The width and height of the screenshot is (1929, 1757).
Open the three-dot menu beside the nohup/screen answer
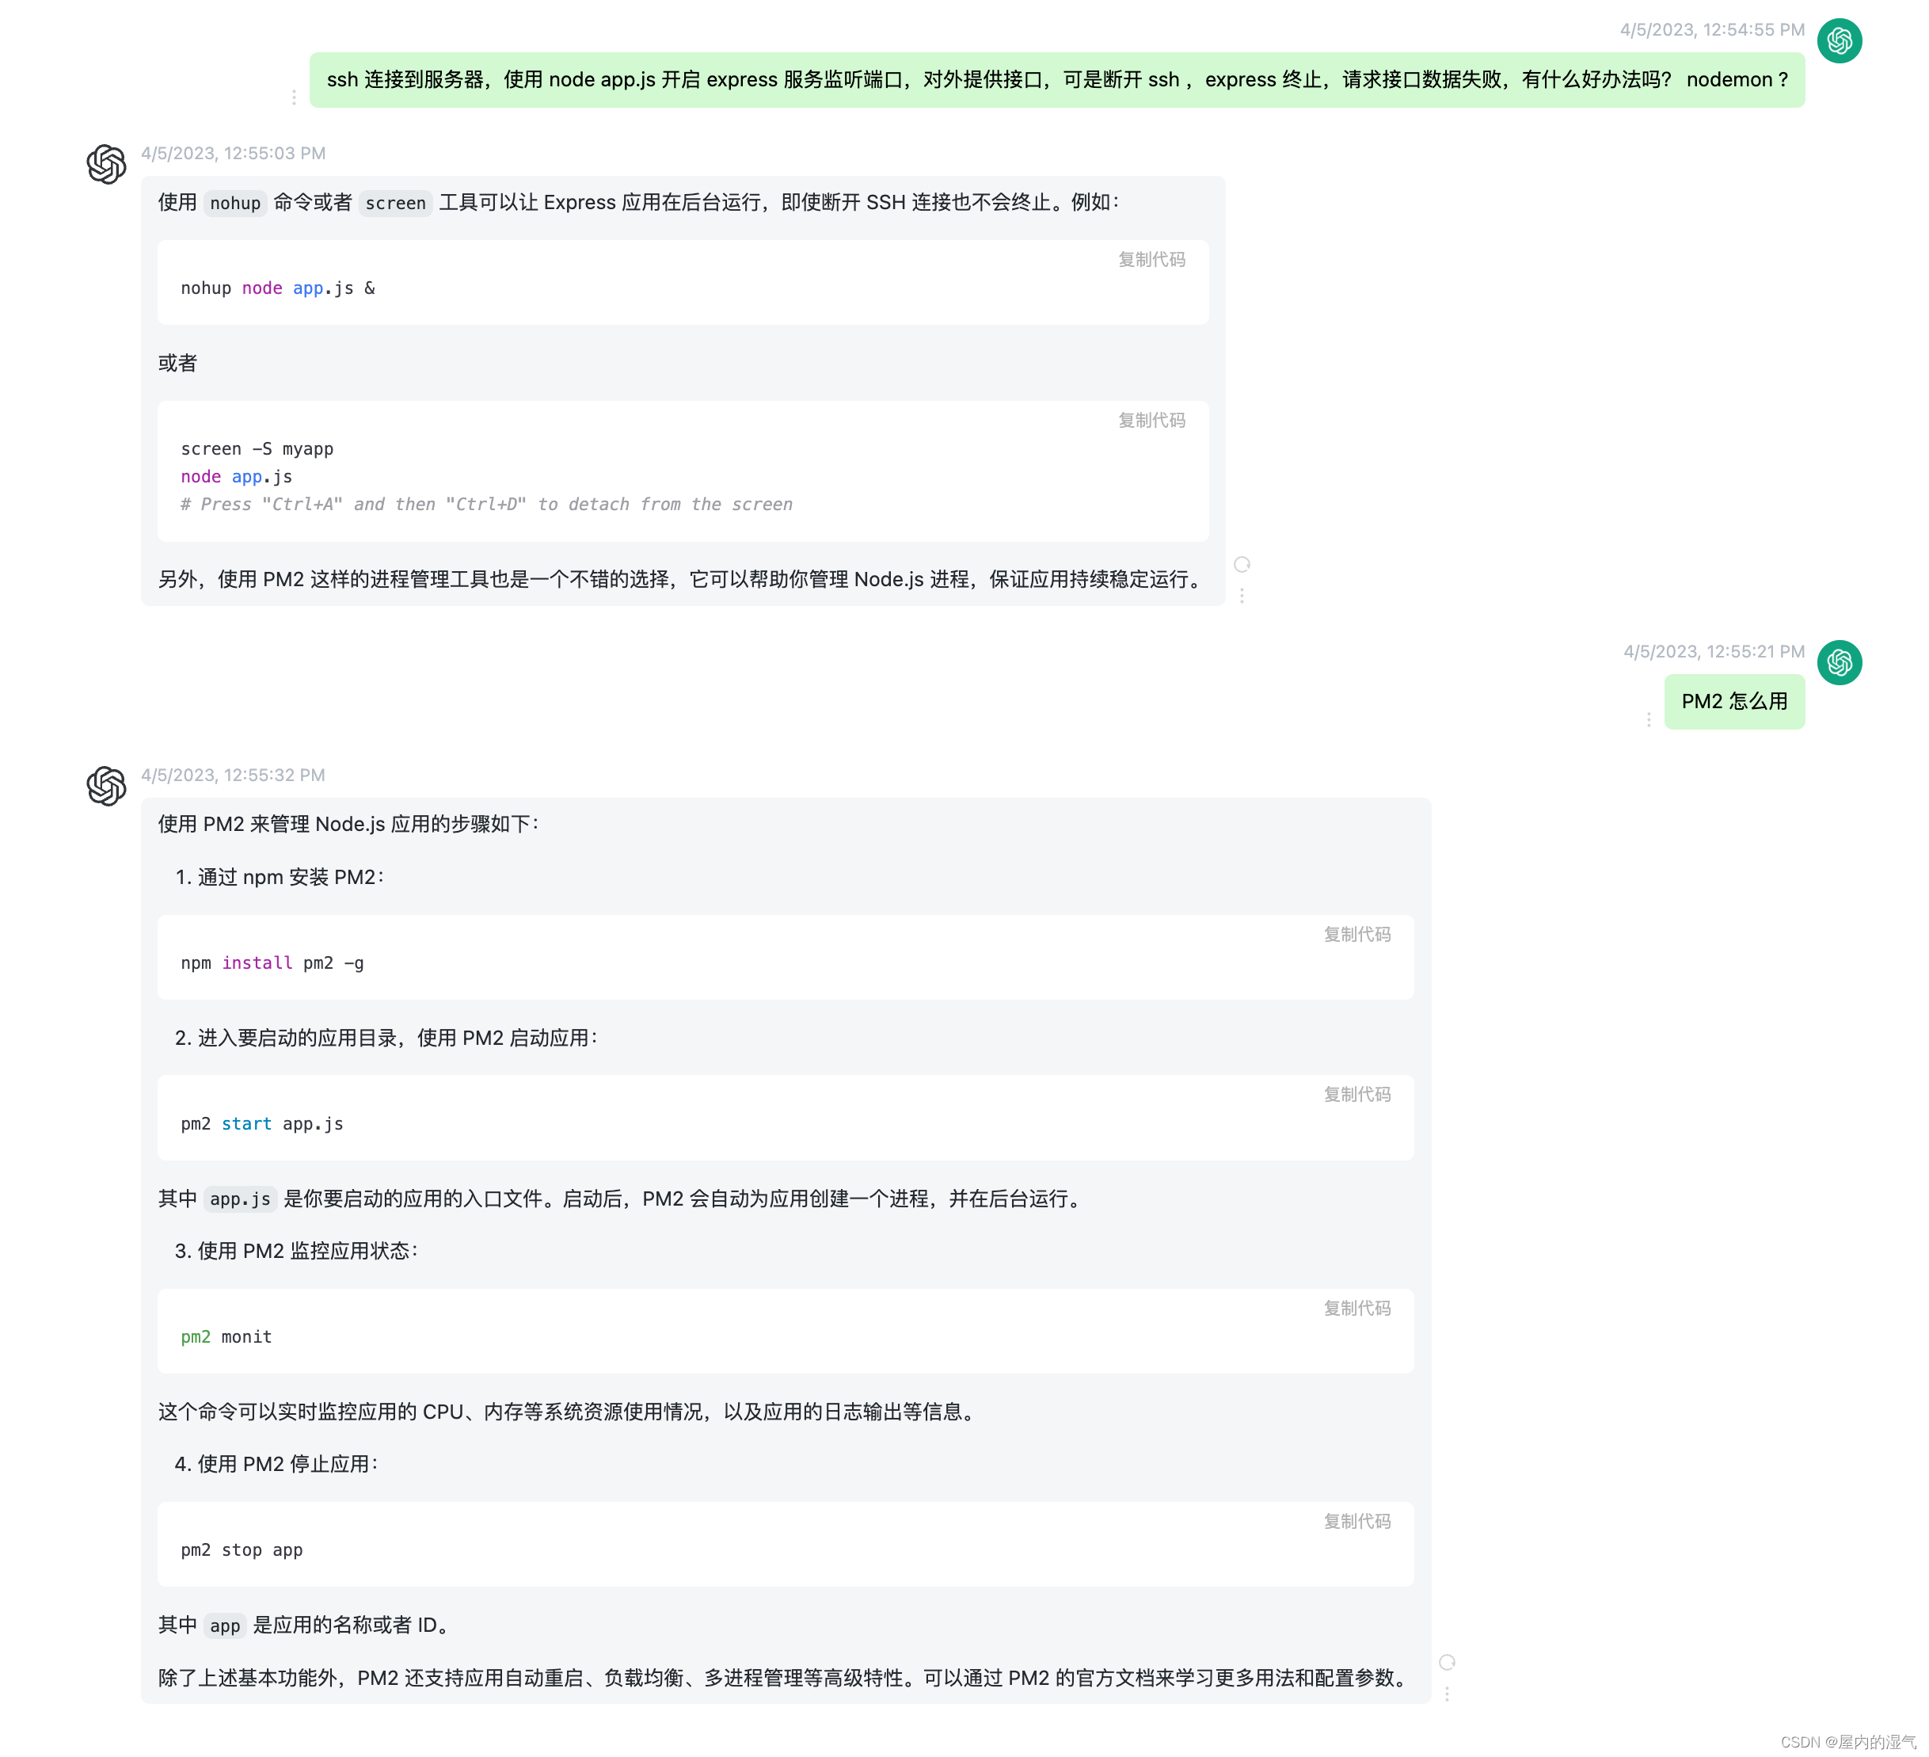tap(1242, 595)
